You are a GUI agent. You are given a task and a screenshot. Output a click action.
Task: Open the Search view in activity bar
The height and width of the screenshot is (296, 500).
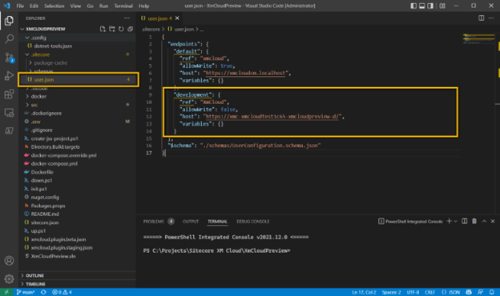pyautogui.click(x=9, y=39)
